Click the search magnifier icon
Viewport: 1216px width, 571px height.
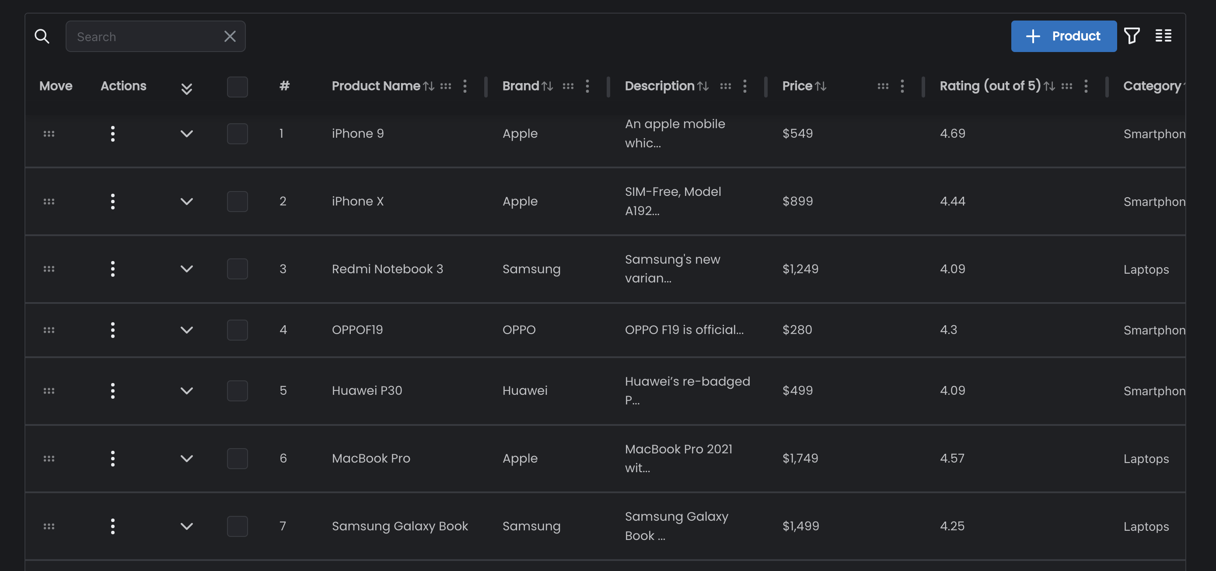click(42, 36)
